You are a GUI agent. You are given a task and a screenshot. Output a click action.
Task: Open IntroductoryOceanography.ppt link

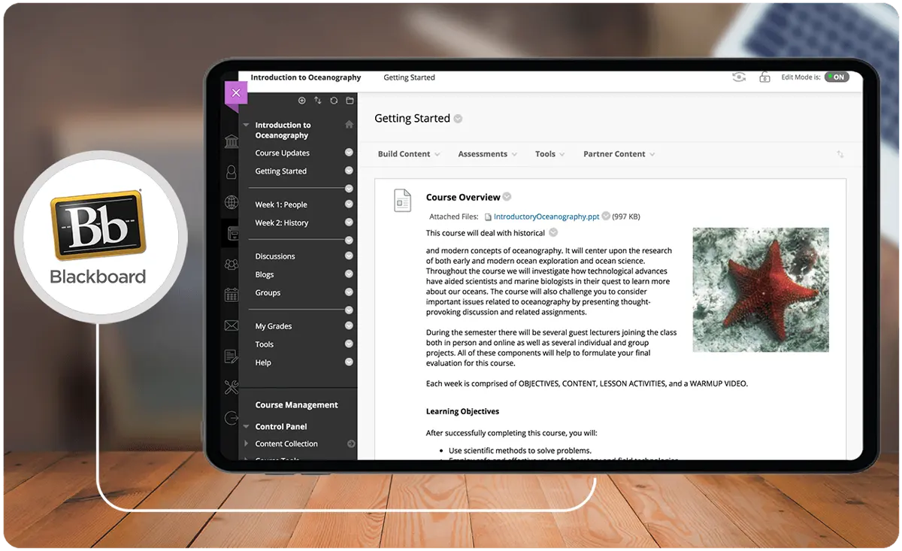(x=546, y=216)
